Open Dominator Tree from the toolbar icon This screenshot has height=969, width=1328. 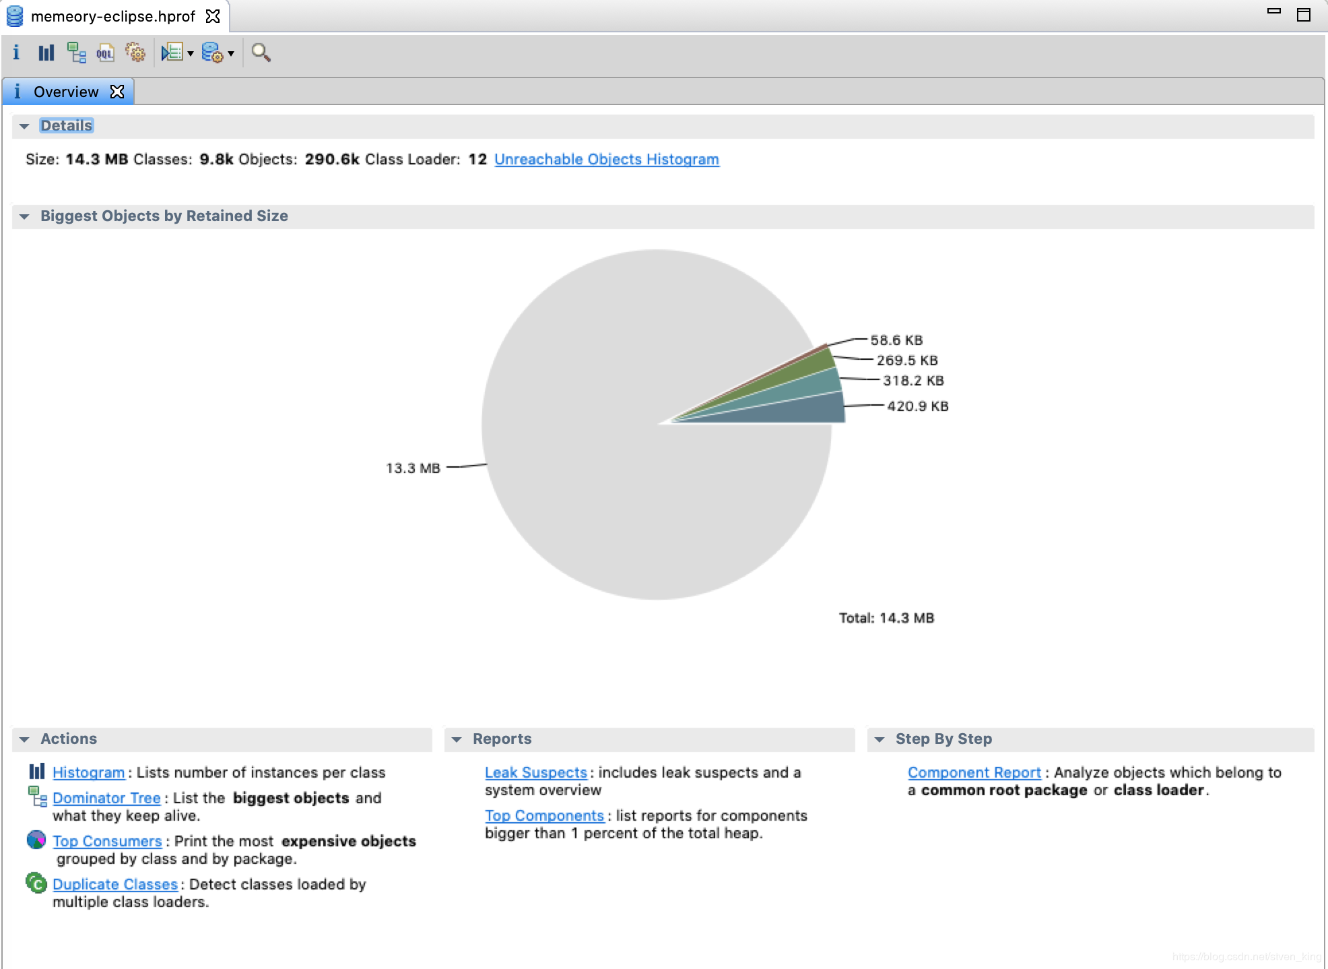tap(76, 53)
